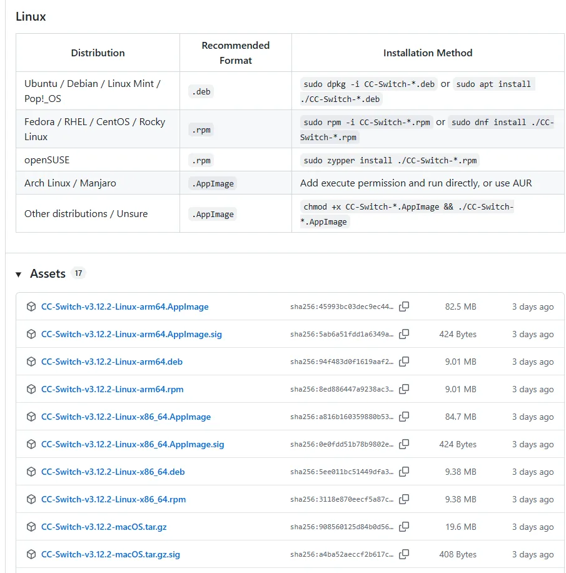Open the Linux-x86_64.AppImage.sig signature file

132,444
